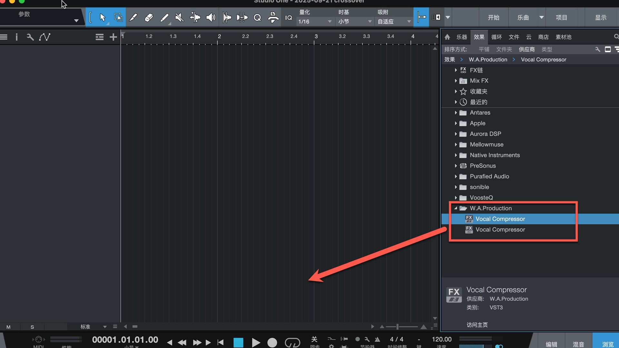Click the tempo 120.00 field

(x=442, y=339)
